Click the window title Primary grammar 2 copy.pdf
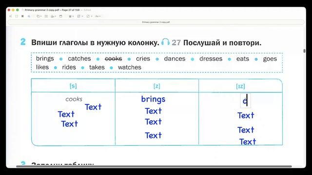 (x=52, y=10)
